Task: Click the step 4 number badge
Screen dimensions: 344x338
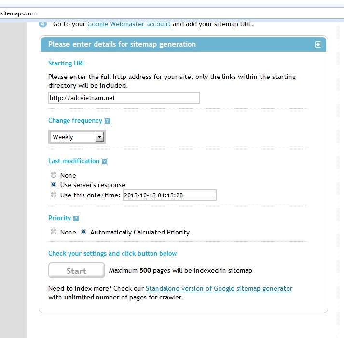Action: pyautogui.click(x=42, y=24)
